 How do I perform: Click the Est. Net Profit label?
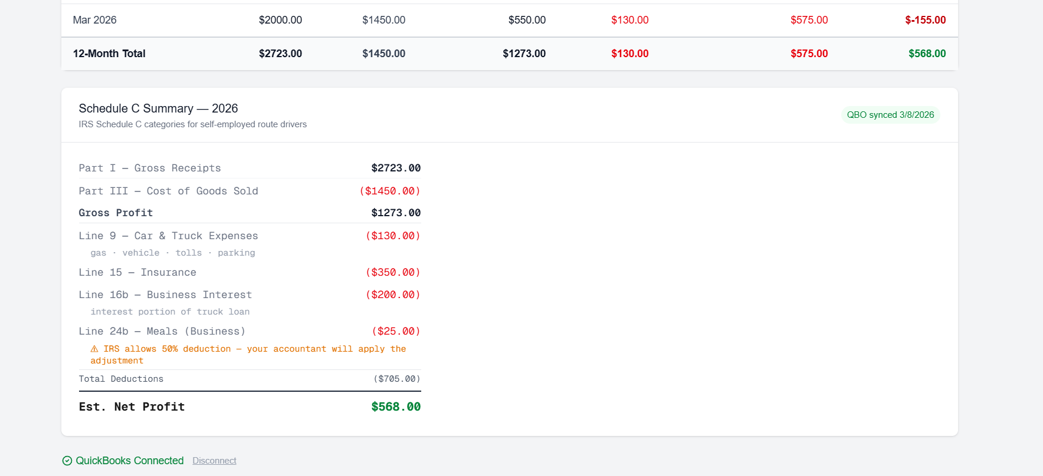(x=132, y=406)
